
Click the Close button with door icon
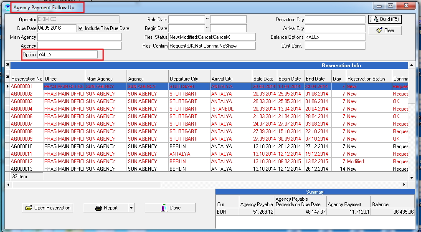170,208
